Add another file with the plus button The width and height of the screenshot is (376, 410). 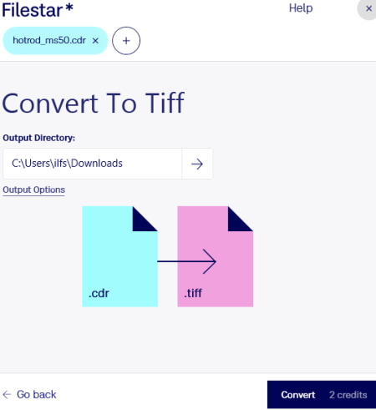[126, 41]
